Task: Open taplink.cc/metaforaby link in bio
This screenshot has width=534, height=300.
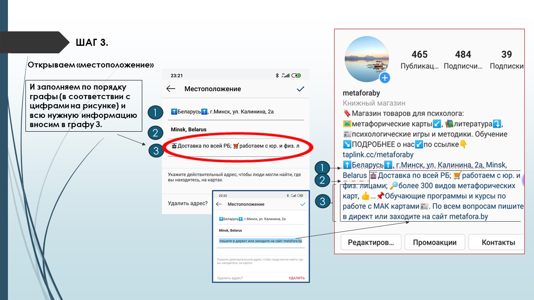Action: (x=378, y=155)
